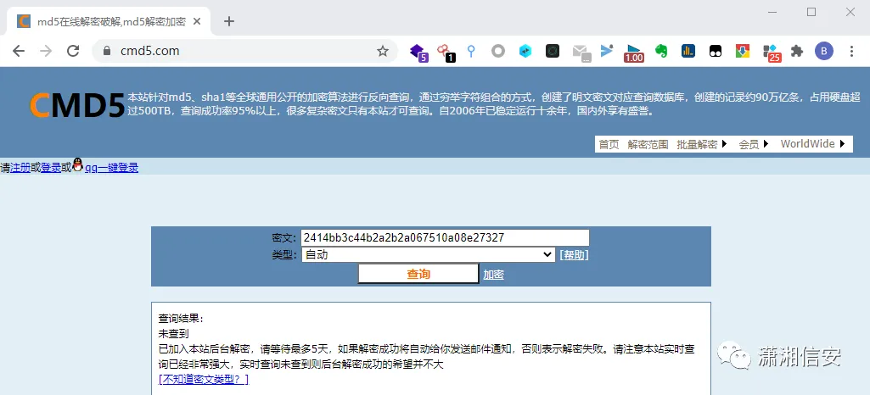Open the Extensions puzzle-piece menu
Viewport: 870px width, 395px height.
[x=797, y=52]
